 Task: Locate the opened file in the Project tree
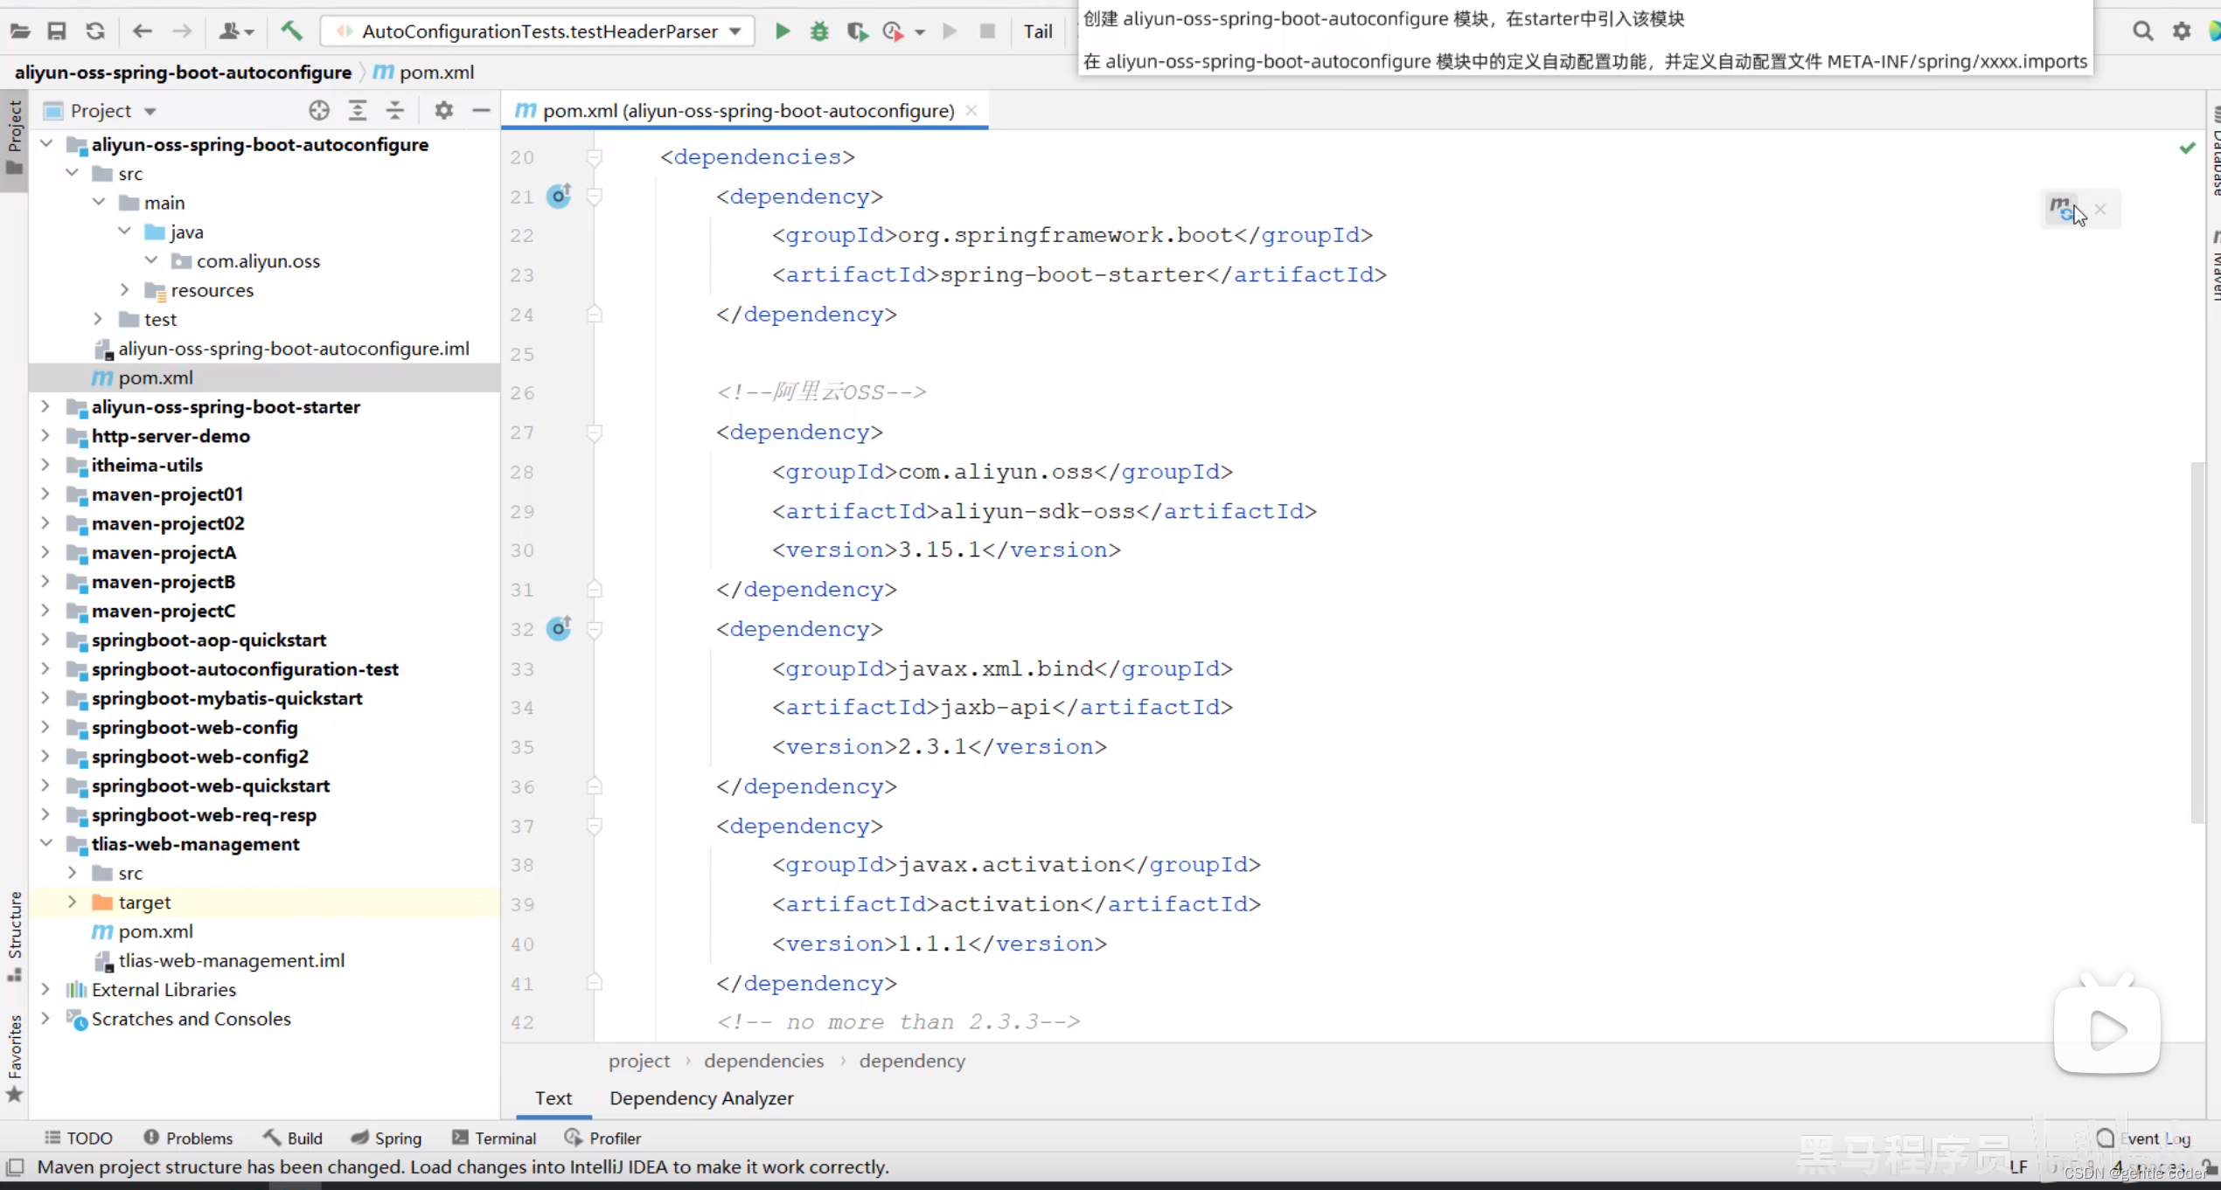(319, 111)
